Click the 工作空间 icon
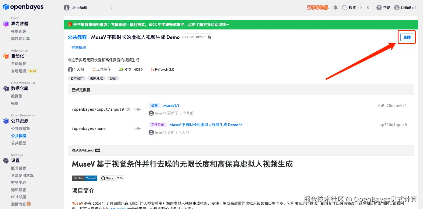 [94, 70]
